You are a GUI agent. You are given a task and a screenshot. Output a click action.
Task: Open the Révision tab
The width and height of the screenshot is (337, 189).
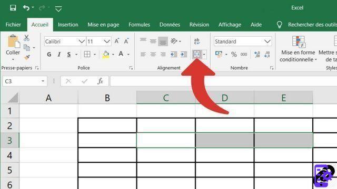click(x=199, y=25)
